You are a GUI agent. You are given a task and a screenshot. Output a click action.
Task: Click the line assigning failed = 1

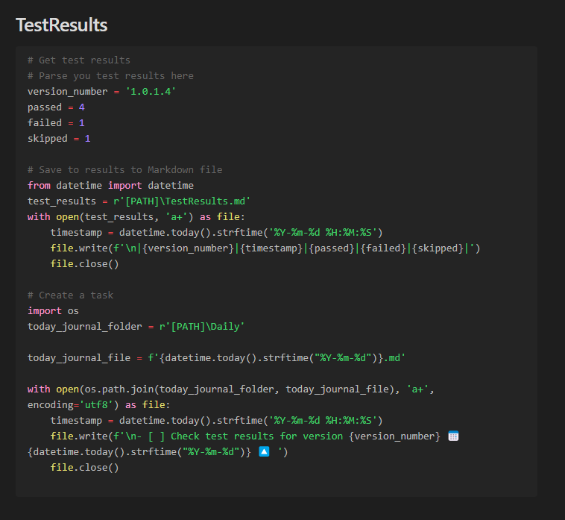coord(56,122)
